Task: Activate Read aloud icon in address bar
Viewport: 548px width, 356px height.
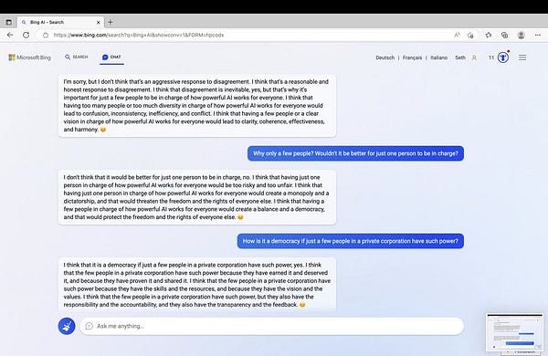Action: 457,35
